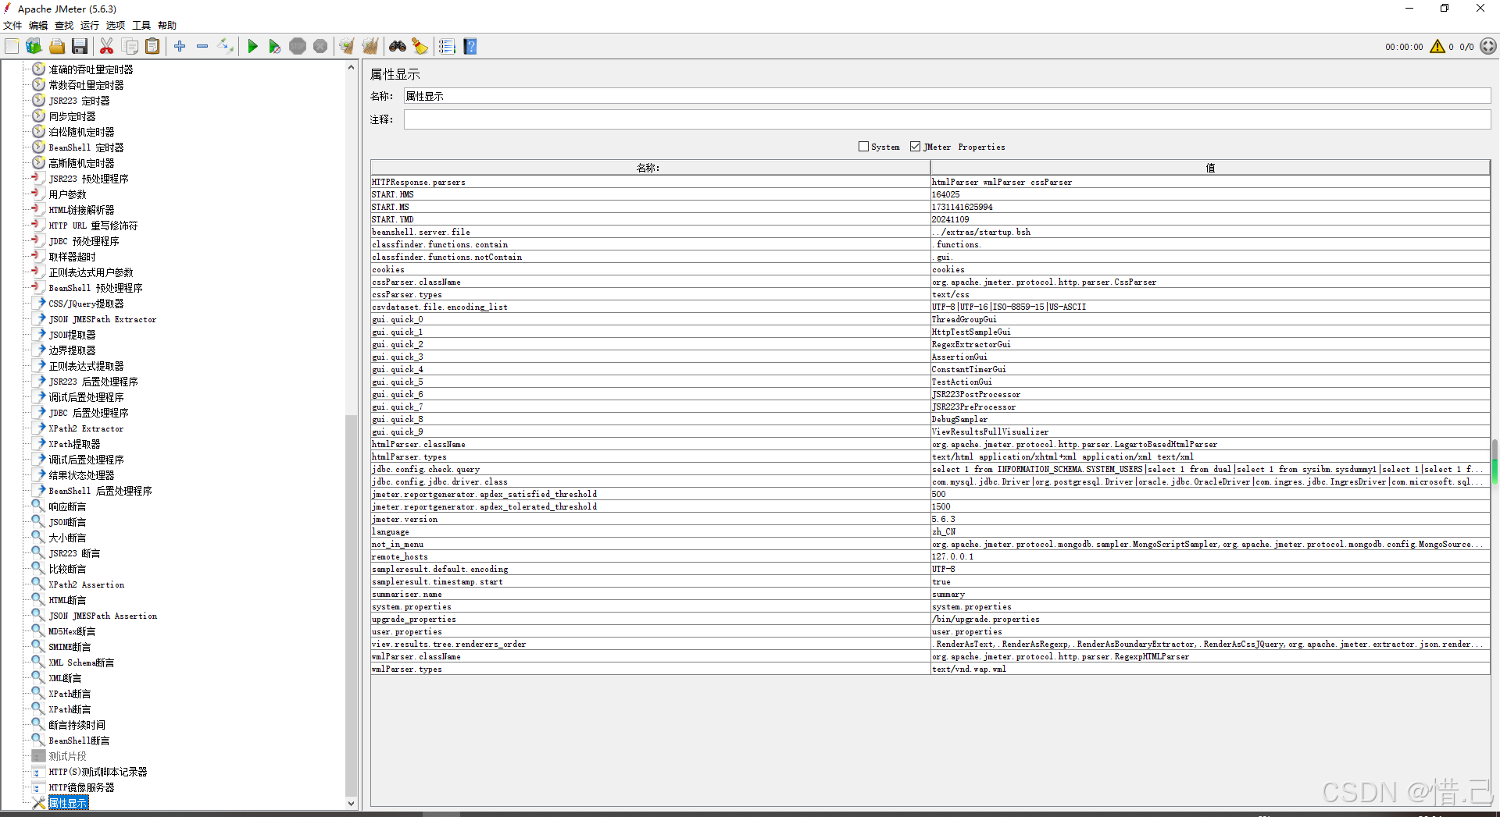Open the 文件 menu
This screenshot has width=1500, height=817.
[x=12, y=25]
